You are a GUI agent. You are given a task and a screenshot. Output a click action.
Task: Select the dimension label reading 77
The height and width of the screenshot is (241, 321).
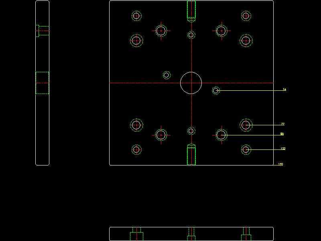(x=283, y=125)
